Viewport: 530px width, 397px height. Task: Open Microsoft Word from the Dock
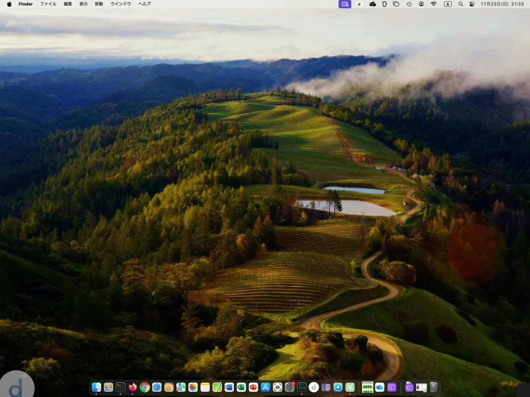[x=229, y=387]
